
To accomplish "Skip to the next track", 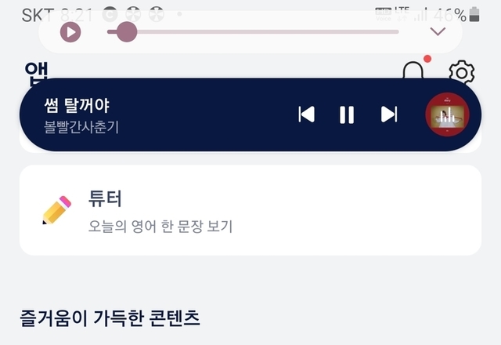I will tap(389, 114).
